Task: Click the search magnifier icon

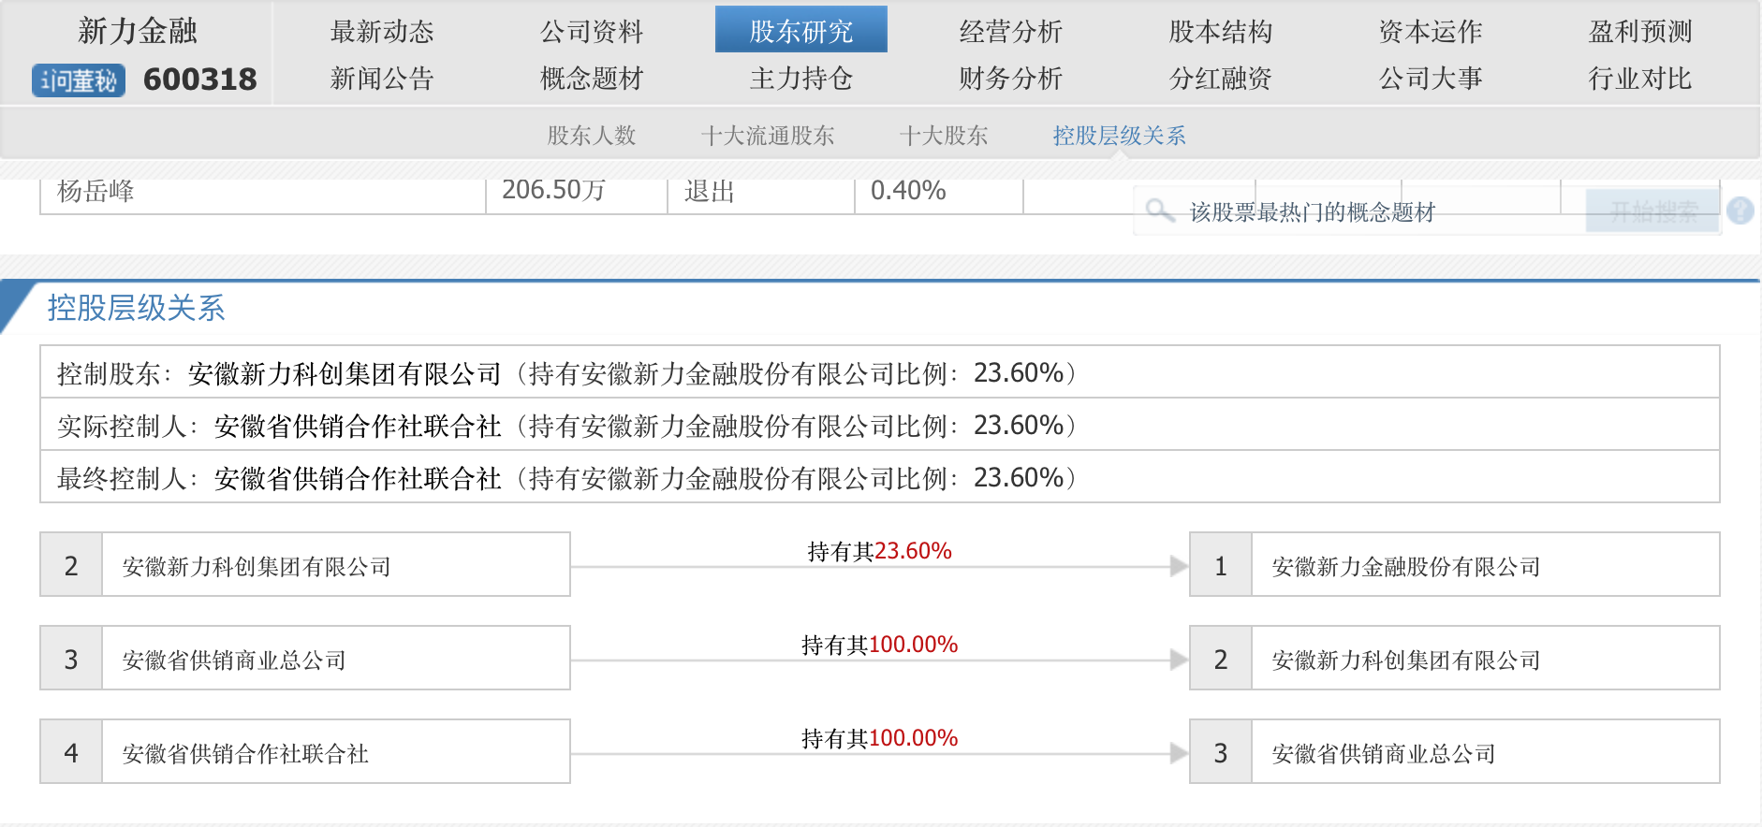Action: [1160, 210]
